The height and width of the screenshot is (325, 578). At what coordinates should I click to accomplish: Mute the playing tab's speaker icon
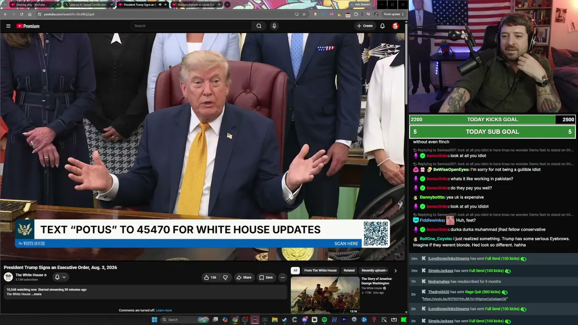click(x=160, y=5)
